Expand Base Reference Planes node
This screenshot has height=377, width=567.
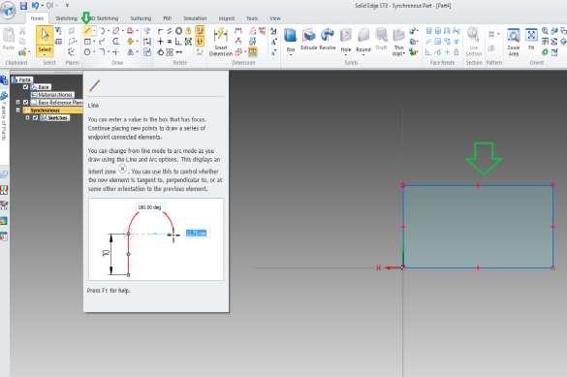(x=17, y=103)
